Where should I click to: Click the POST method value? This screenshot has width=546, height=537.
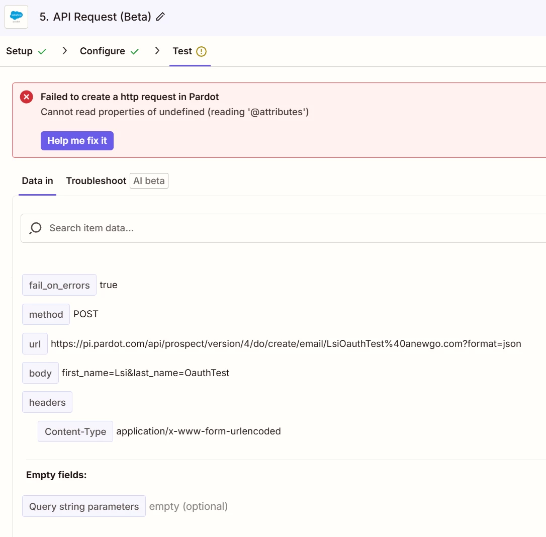pos(85,314)
